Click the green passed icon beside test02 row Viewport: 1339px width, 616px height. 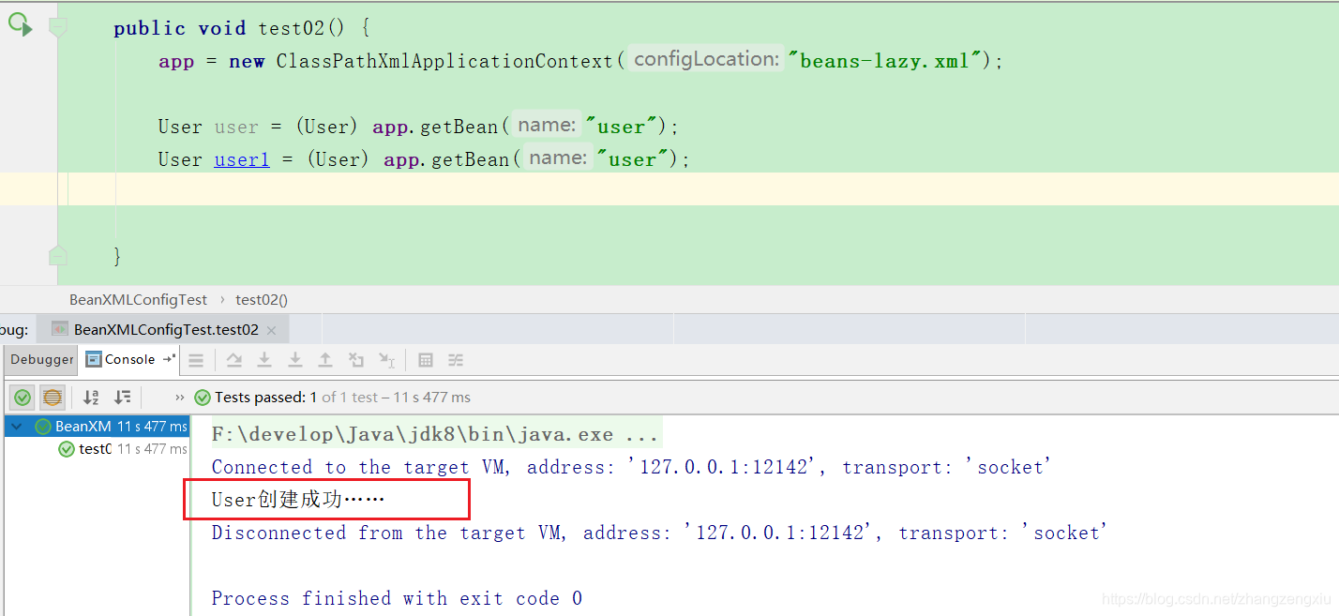tap(67, 449)
